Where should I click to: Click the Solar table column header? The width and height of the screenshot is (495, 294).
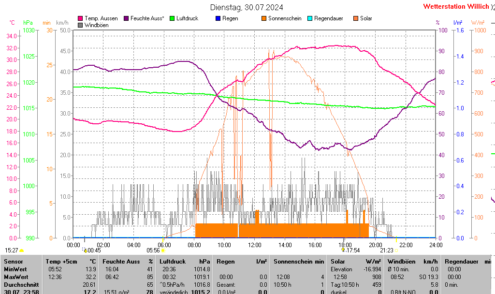[338, 262]
